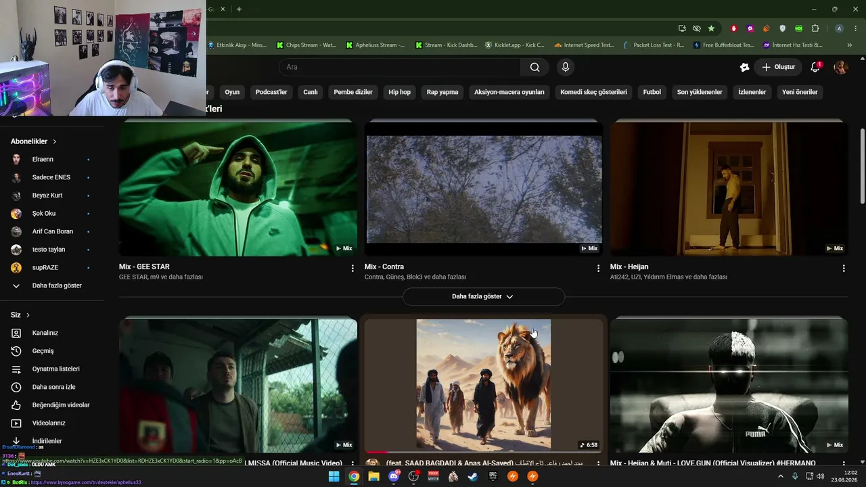The width and height of the screenshot is (866, 487).
Task: Open YouTube notifications bell
Action: [x=816, y=67]
